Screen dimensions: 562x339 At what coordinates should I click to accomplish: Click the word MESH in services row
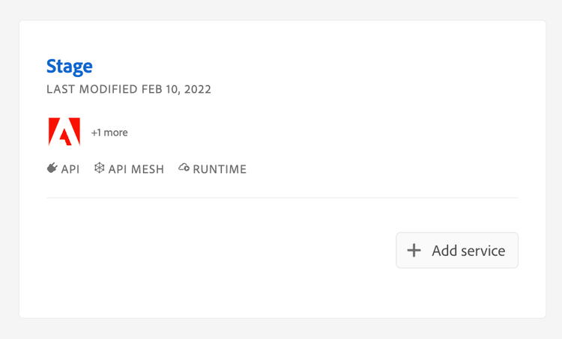tap(147, 169)
